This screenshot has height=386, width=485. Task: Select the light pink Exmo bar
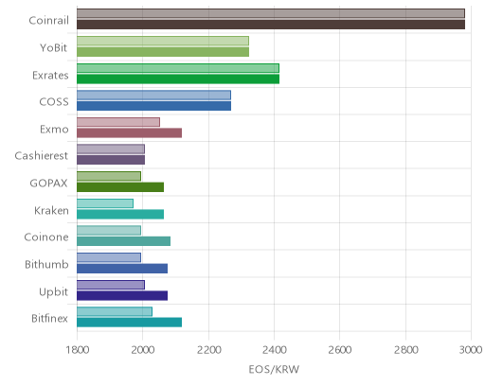[x=118, y=122]
